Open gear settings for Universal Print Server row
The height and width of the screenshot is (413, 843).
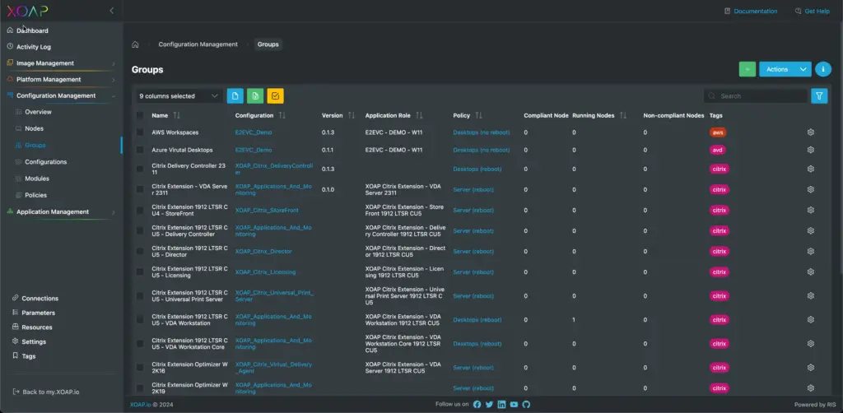point(811,296)
